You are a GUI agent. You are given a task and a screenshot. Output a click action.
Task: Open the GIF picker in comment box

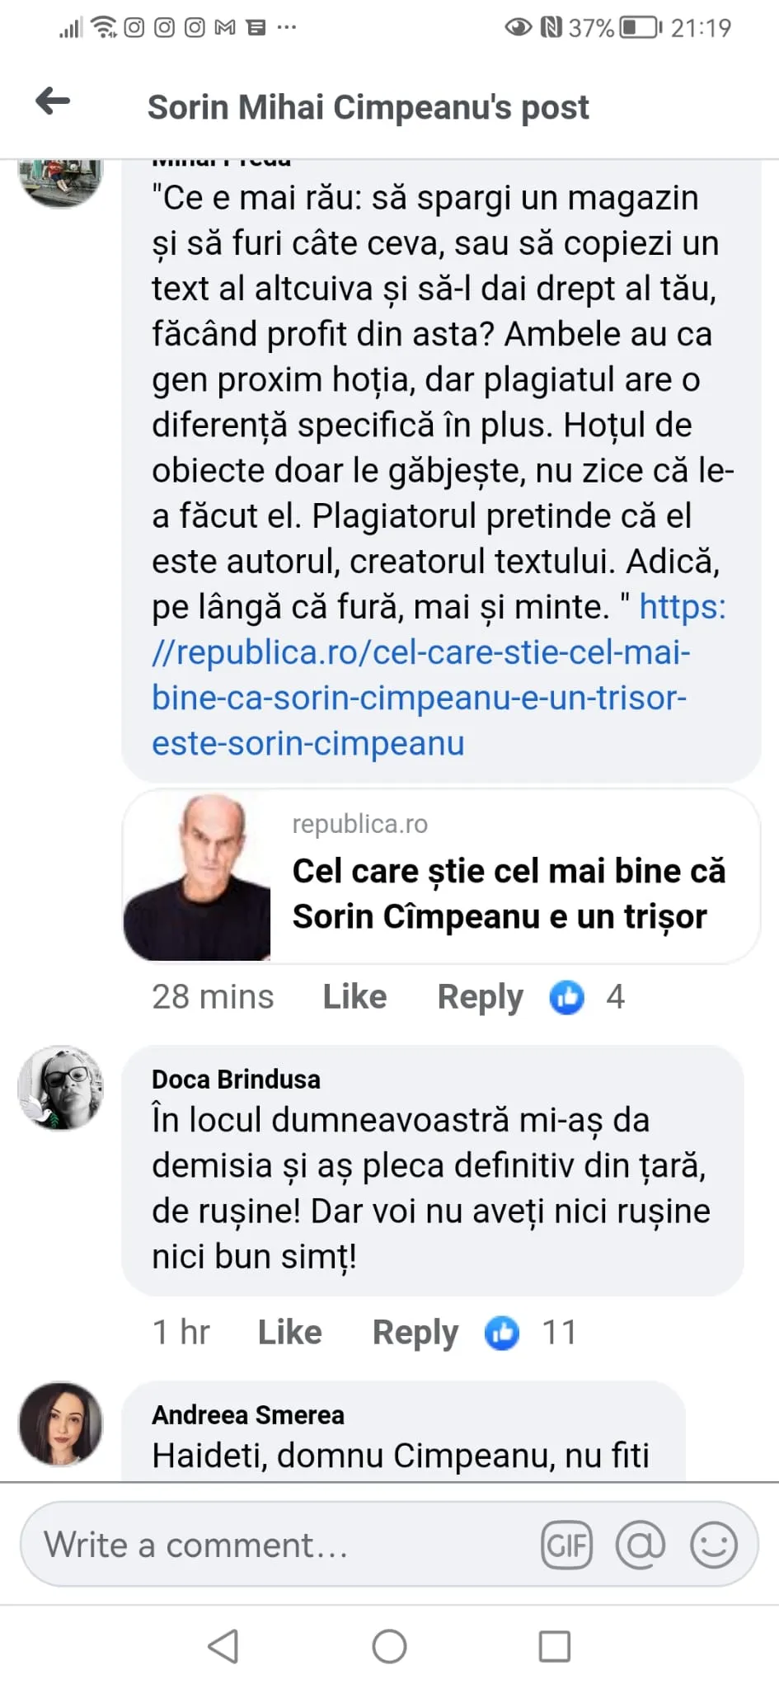click(x=566, y=1545)
